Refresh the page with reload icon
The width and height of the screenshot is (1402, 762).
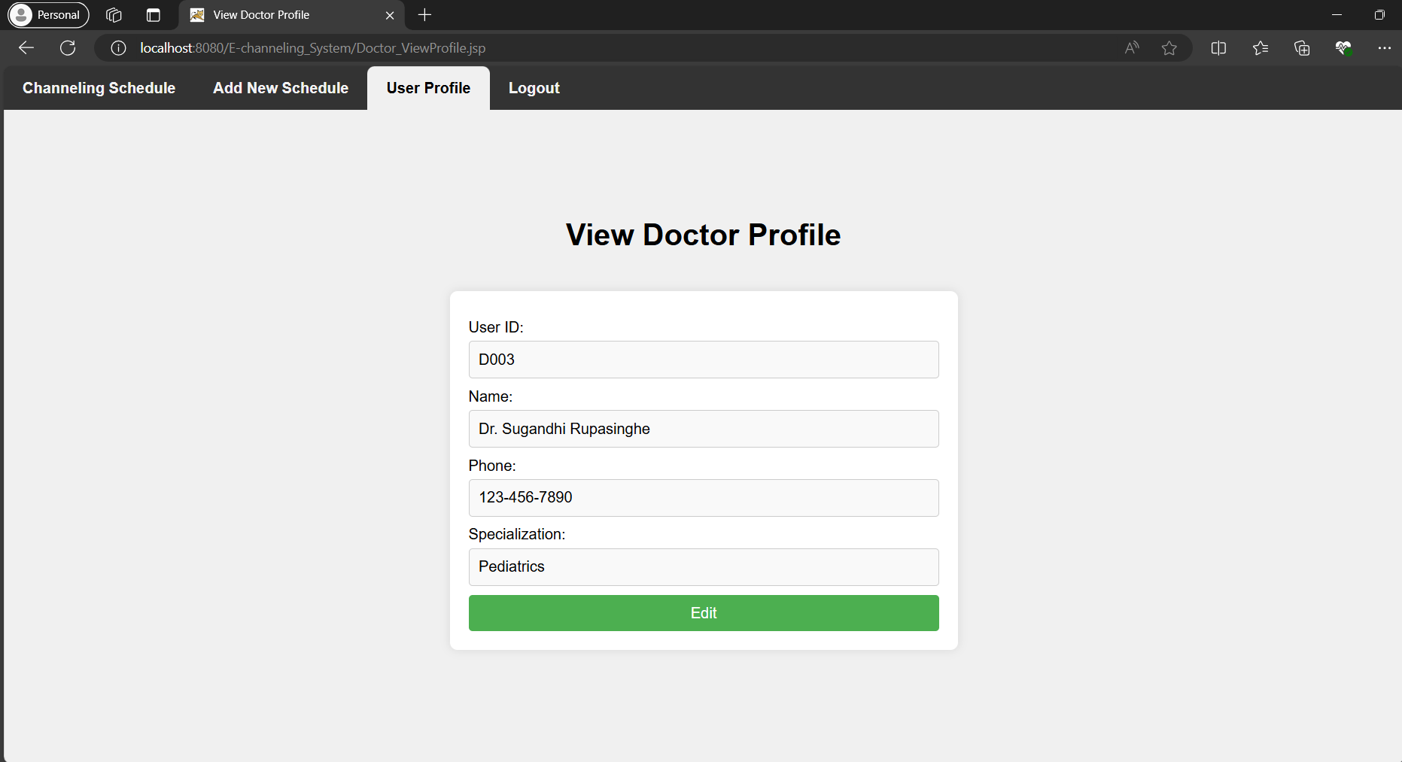68,48
